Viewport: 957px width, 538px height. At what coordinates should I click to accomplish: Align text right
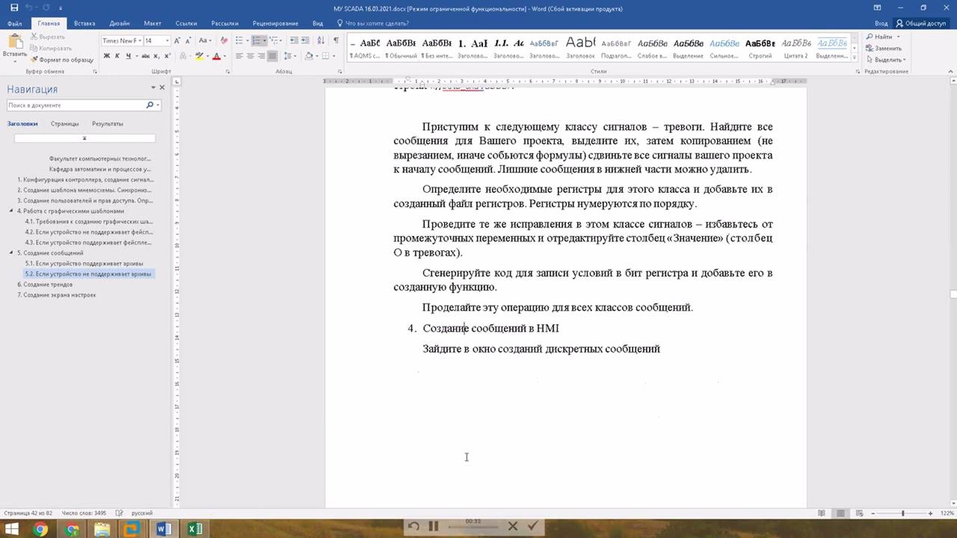point(261,56)
